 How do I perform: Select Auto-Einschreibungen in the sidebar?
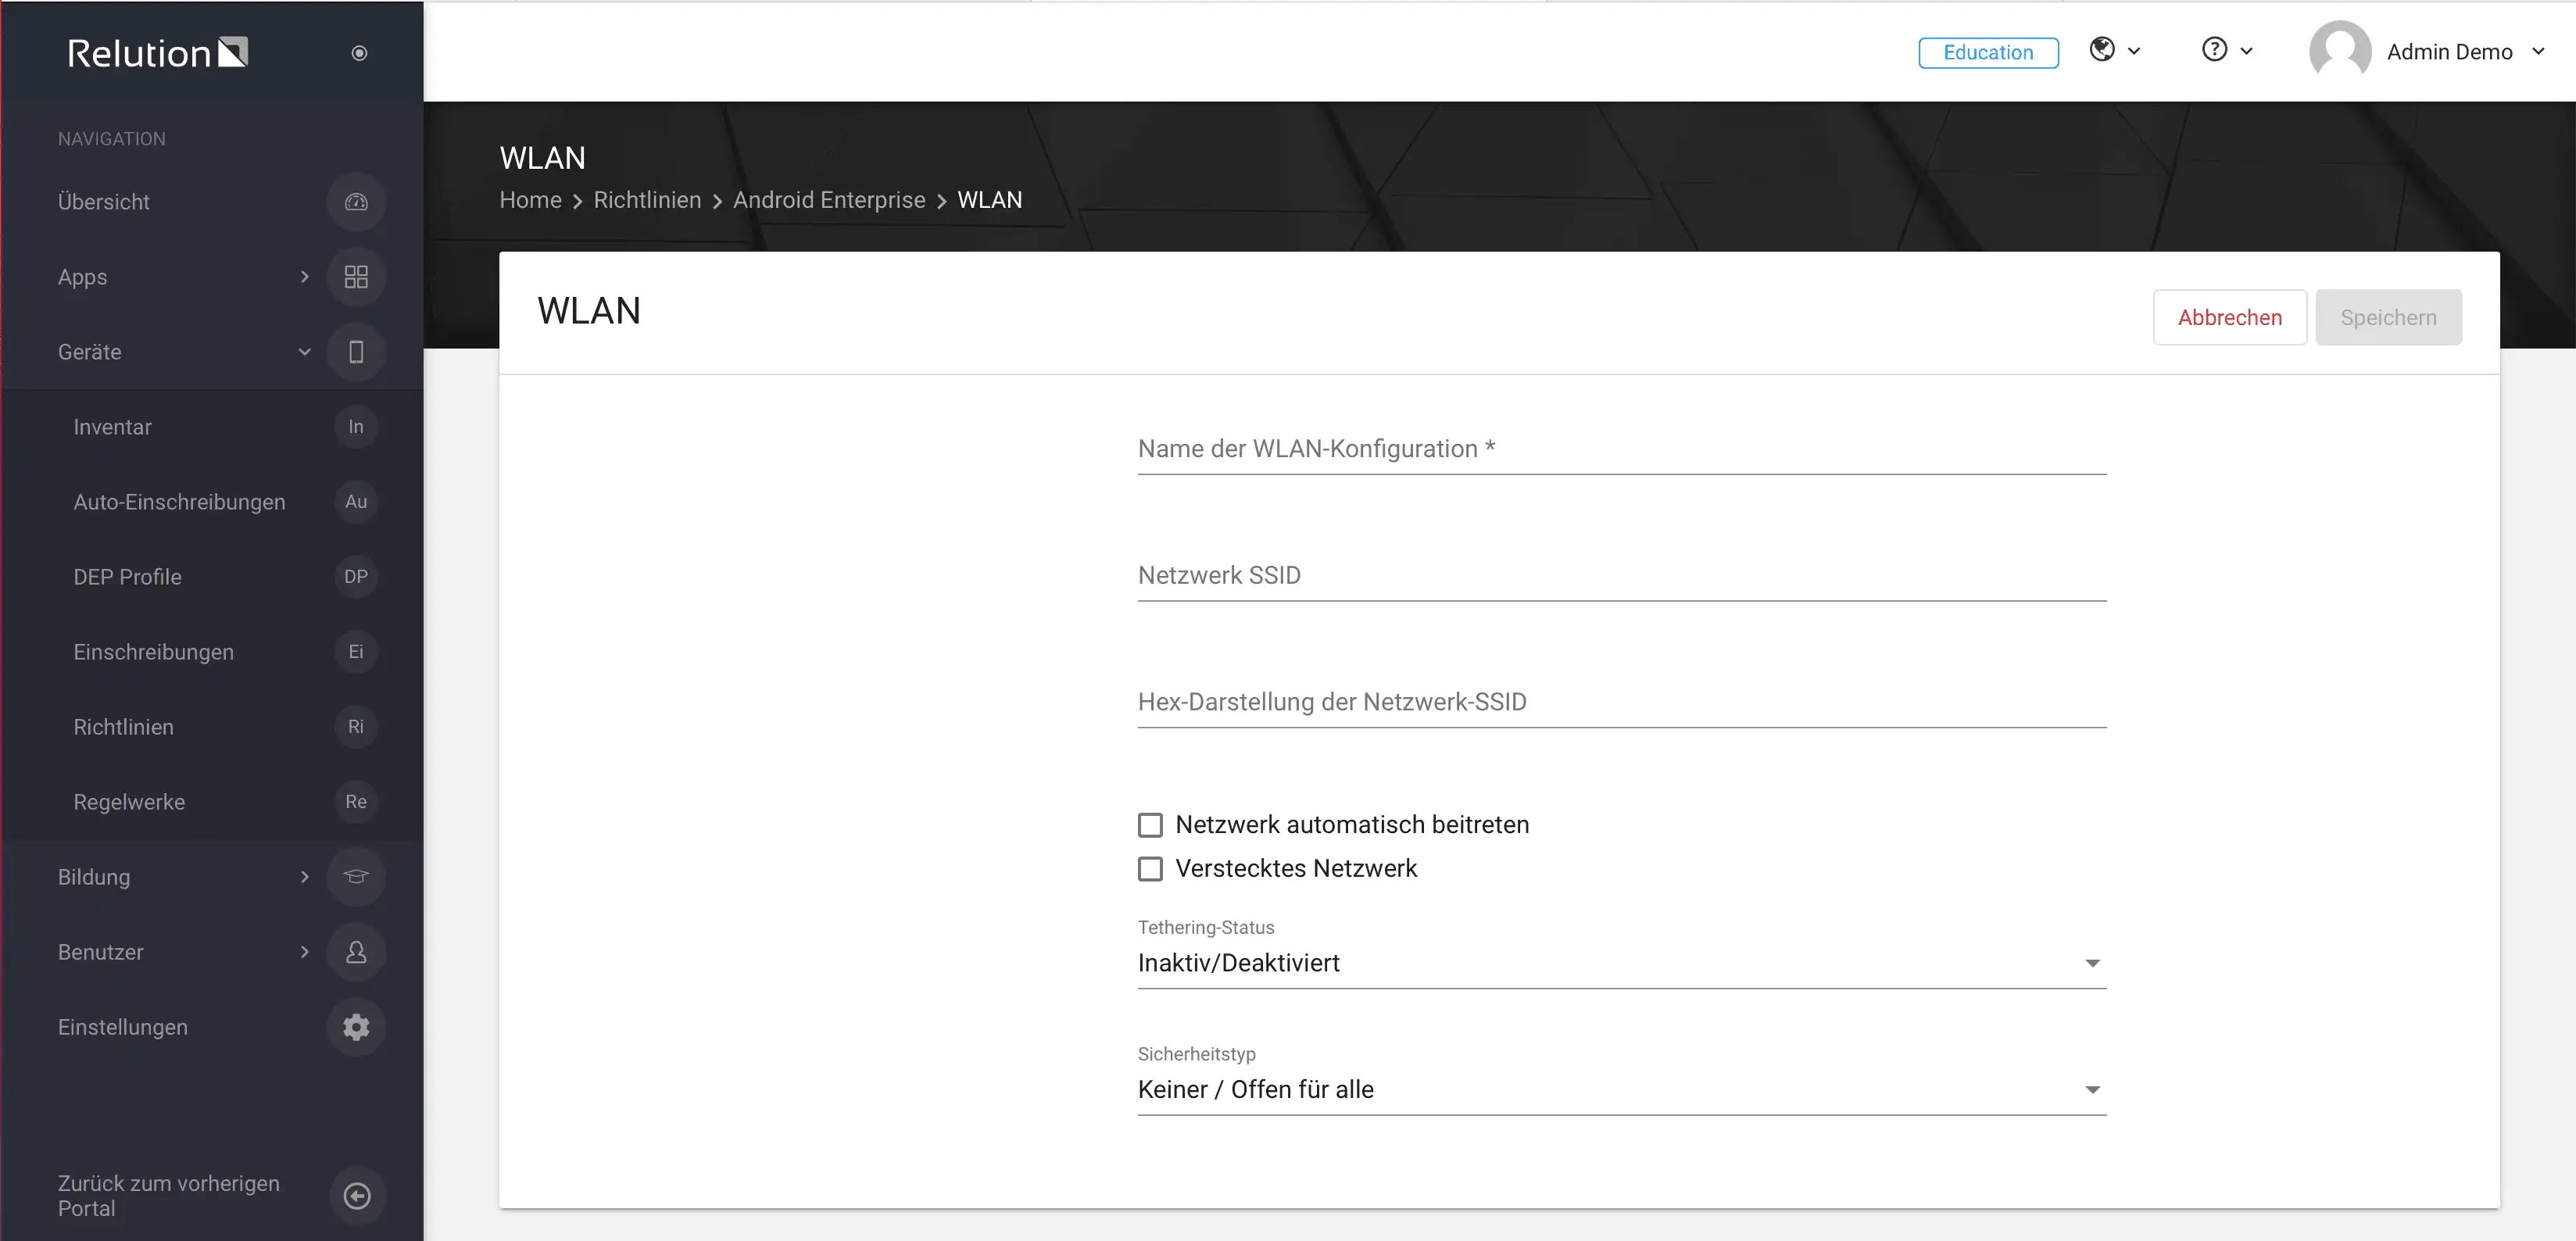(179, 502)
